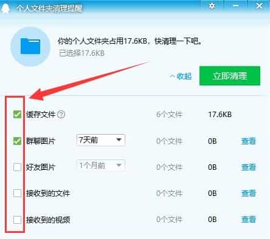
Task: Close the cleanup reminder window
Action: pyautogui.click(x=259, y=5)
